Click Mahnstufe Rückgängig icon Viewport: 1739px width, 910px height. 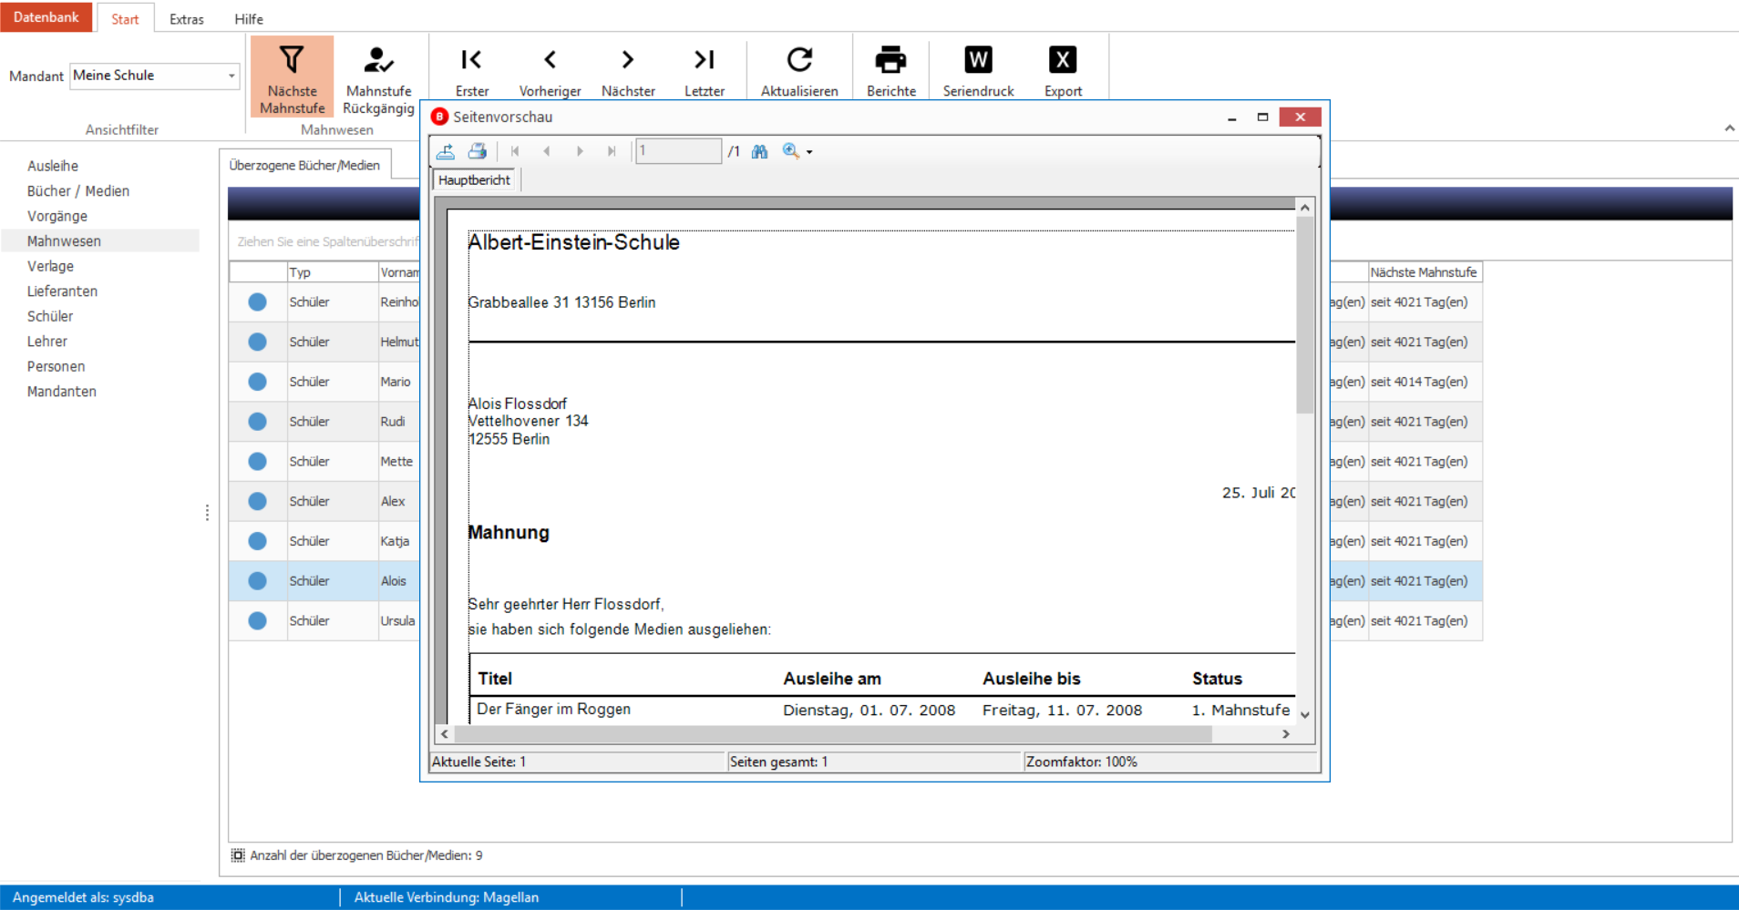pyautogui.click(x=378, y=60)
